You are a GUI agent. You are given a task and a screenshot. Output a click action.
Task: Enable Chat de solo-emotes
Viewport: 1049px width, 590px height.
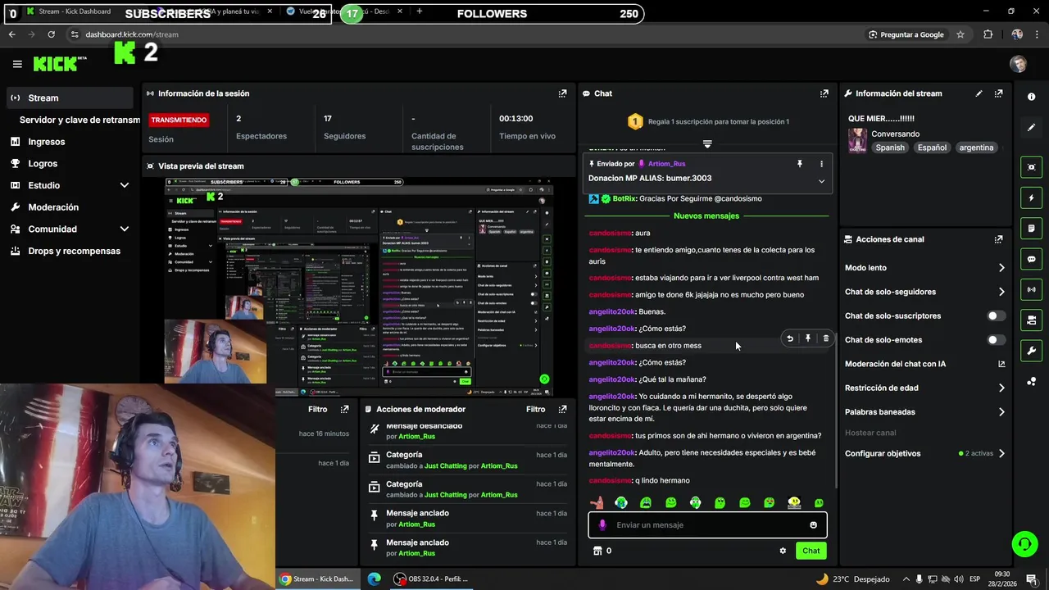[x=995, y=340]
